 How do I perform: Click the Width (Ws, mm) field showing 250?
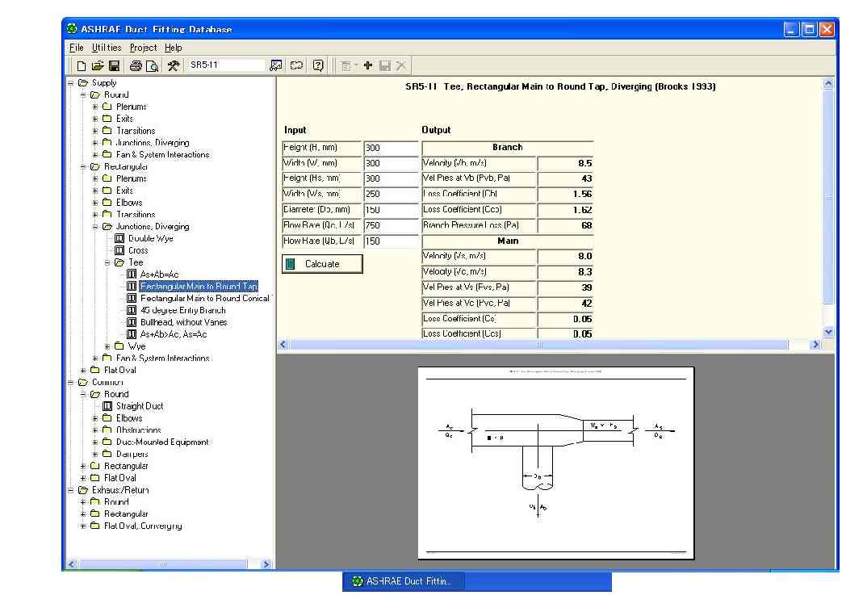tap(391, 194)
